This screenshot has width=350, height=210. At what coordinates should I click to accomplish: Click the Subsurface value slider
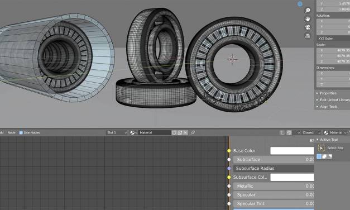click(x=274, y=160)
